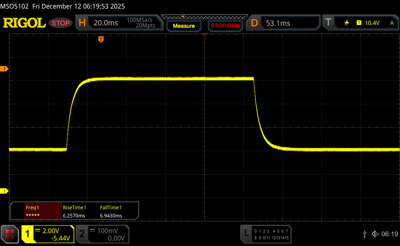Change the 20.0ms time scale
This screenshot has height=246, width=400.
tap(106, 23)
